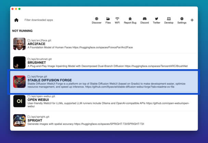Open the Files folder icon

pos(108,19)
